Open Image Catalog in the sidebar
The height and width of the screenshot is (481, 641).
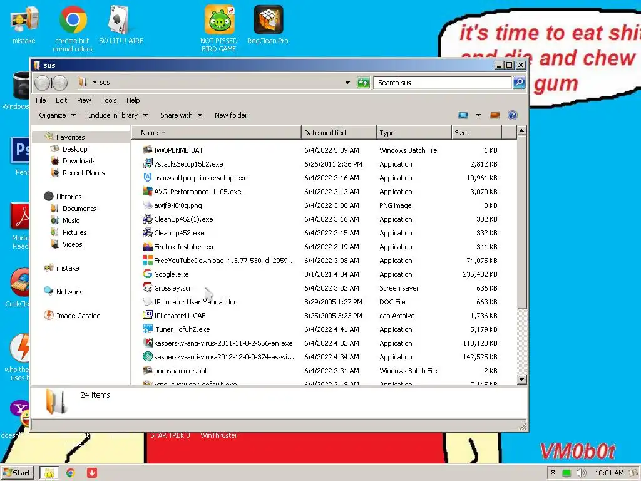pyautogui.click(x=78, y=316)
